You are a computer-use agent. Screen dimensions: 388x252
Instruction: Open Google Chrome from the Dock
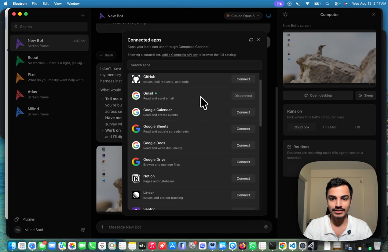coord(282,246)
